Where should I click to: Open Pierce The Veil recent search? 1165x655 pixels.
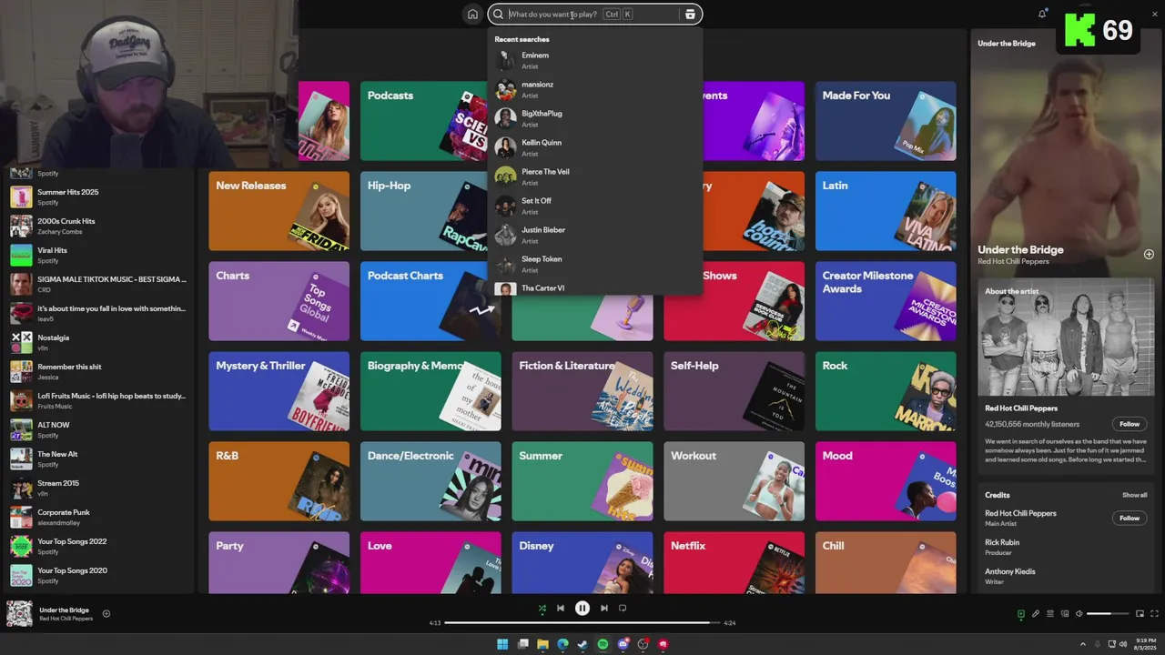click(595, 176)
